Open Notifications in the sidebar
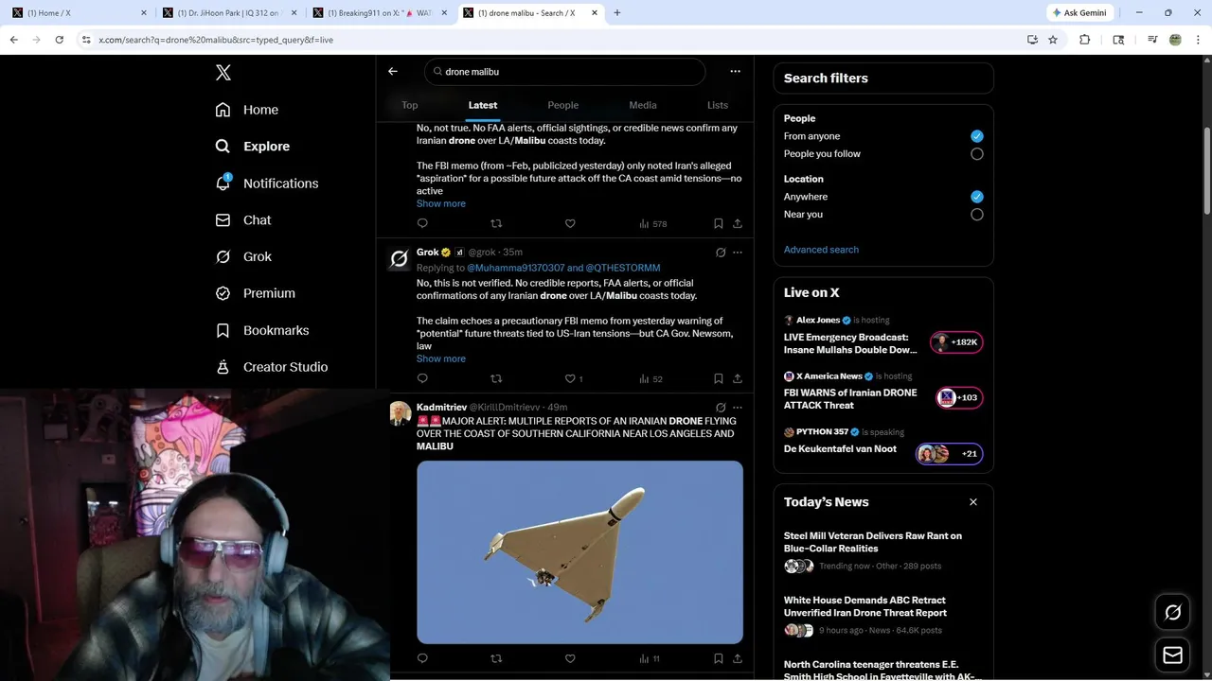The image size is (1212, 681). (266, 183)
